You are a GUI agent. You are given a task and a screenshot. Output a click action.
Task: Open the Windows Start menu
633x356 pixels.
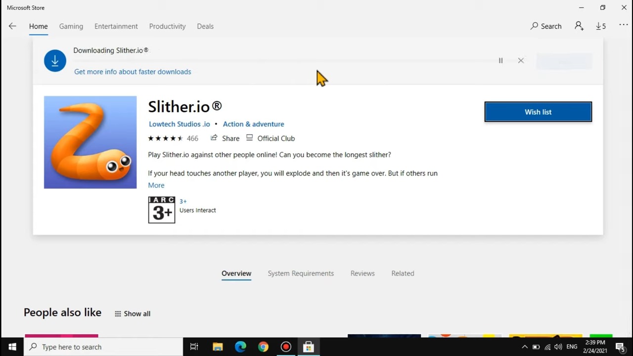(12, 347)
